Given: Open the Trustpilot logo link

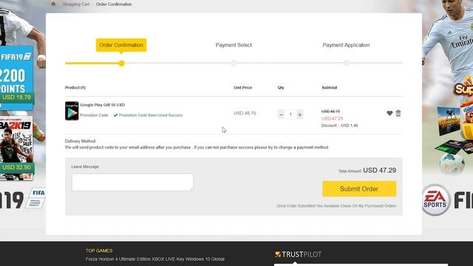Looking at the screenshot, I should click(298, 254).
